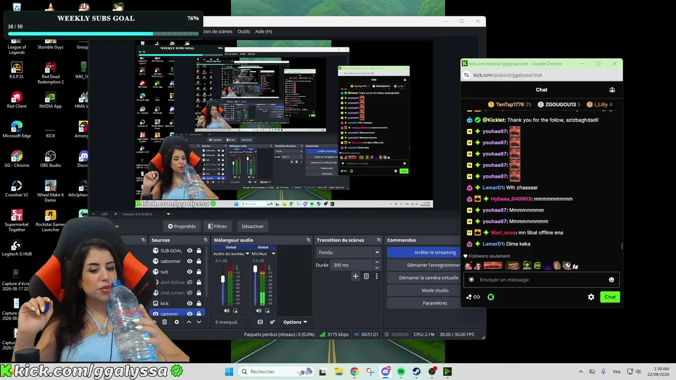676x380 pixels.
Task: Delete the selected source in OBS Sources
Action: tap(164, 322)
